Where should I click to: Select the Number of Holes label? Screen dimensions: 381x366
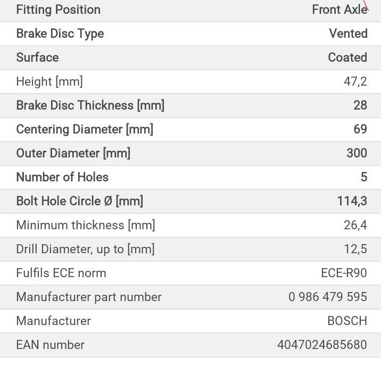point(62,177)
